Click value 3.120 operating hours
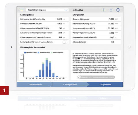Viewport: 138px width, 115px height. [x=60, y=19]
